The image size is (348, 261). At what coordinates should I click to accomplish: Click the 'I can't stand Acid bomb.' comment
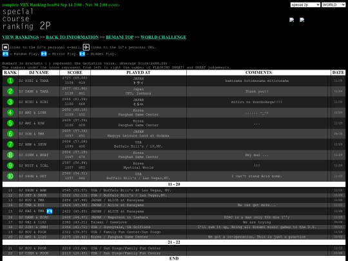coord(256,176)
